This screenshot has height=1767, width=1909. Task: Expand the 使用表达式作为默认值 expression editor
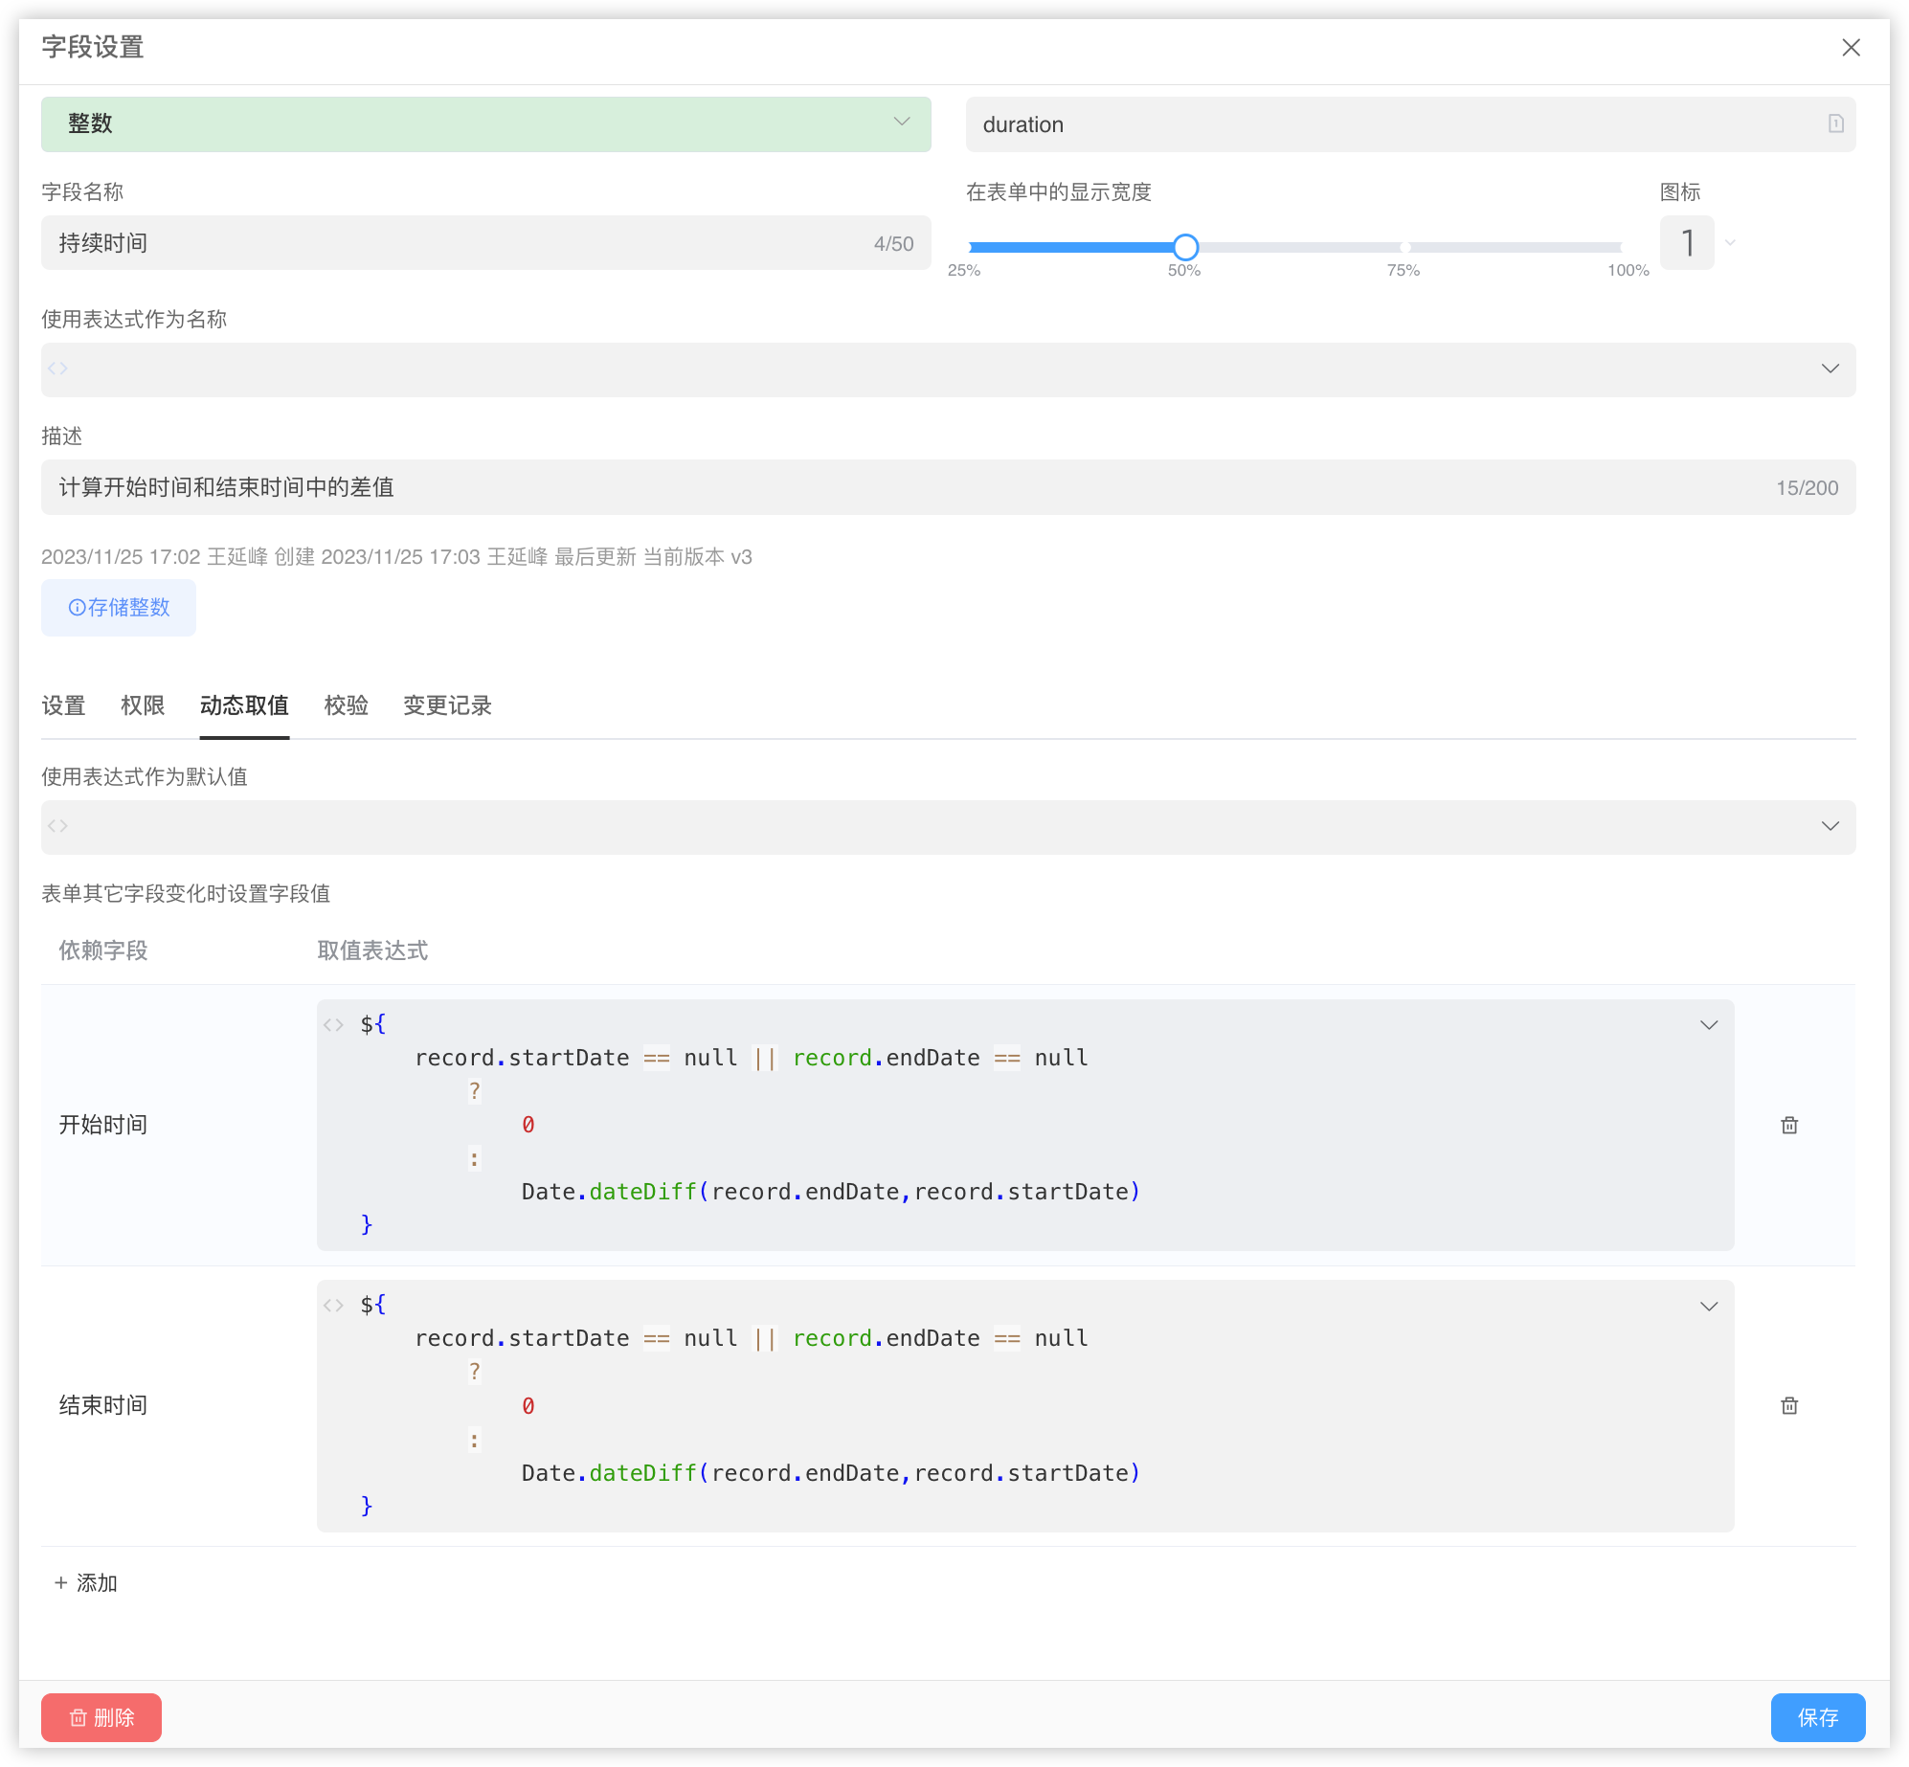pos(1830,826)
